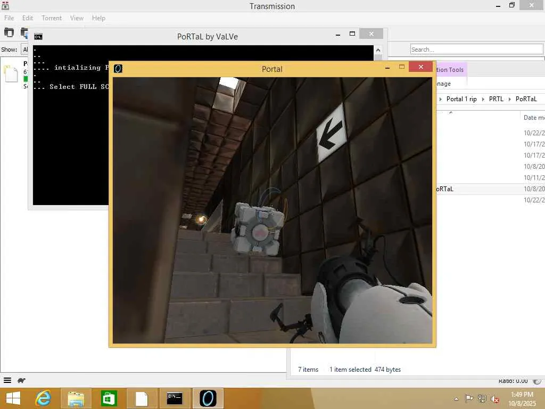Select the oRTaL file row in Explorer
This screenshot has height=409, width=545.
(490, 189)
